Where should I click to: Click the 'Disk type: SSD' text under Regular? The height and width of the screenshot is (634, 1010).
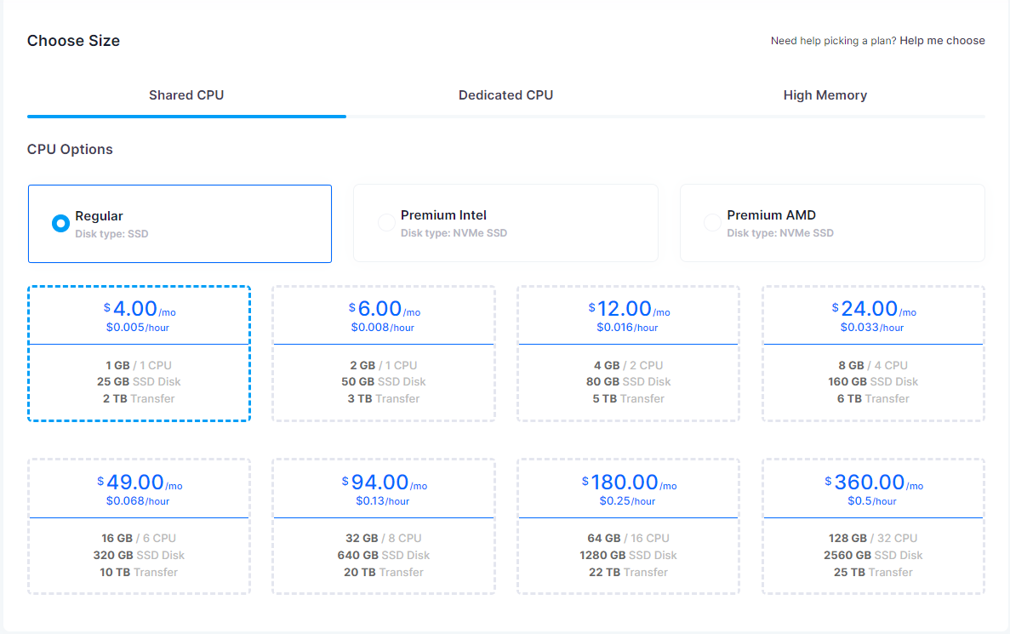point(111,234)
